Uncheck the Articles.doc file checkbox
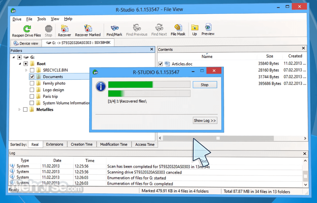Image resolution: width=317 pixels, height=203 pixels. [x=160, y=64]
